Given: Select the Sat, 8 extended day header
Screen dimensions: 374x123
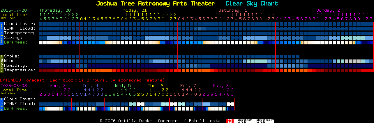Looking at the screenshot, I should pyautogui.click(x=221, y=86).
